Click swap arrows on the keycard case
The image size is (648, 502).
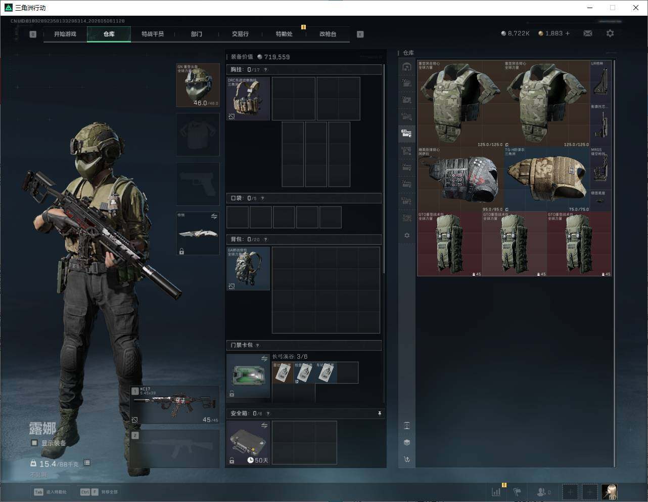pyautogui.click(x=264, y=358)
